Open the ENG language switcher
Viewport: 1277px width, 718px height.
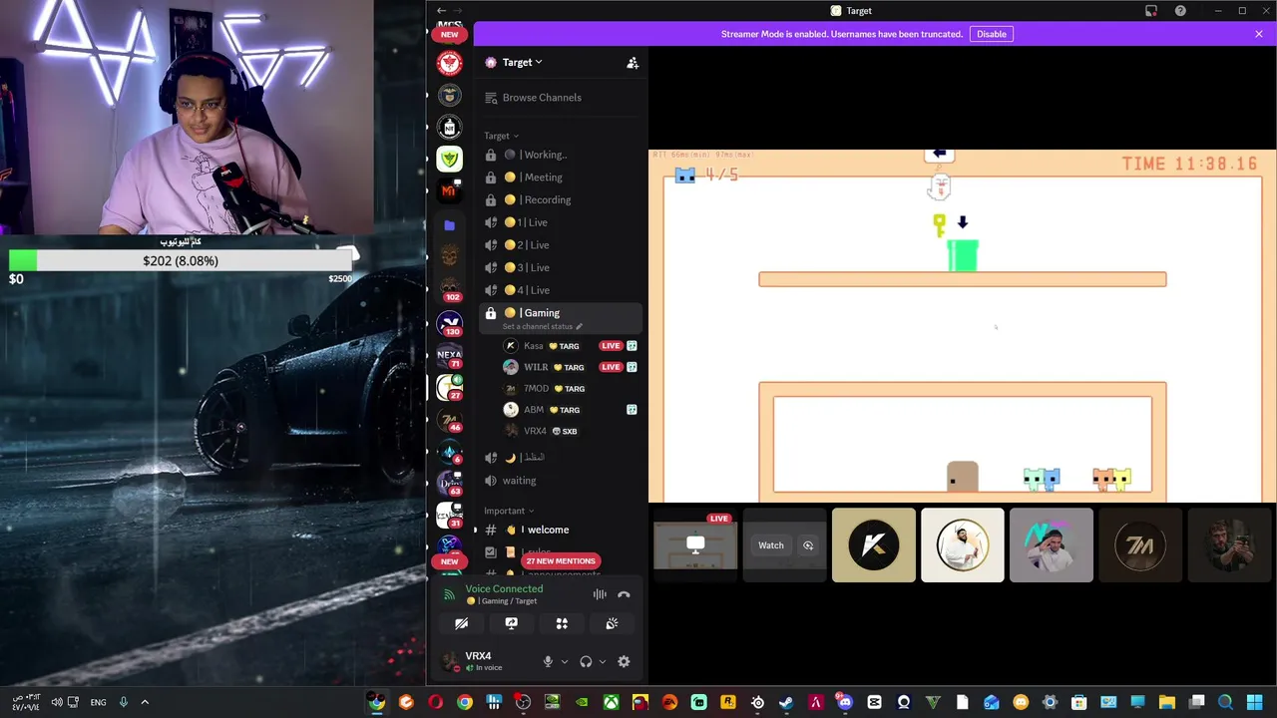tap(98, 702)
